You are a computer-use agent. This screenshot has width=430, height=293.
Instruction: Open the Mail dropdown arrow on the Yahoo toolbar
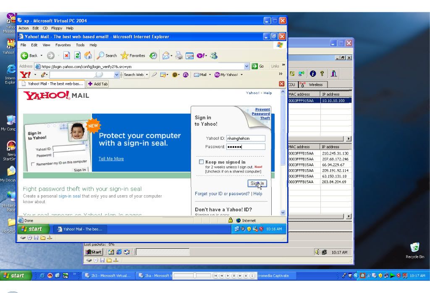[x=210, y=75]
